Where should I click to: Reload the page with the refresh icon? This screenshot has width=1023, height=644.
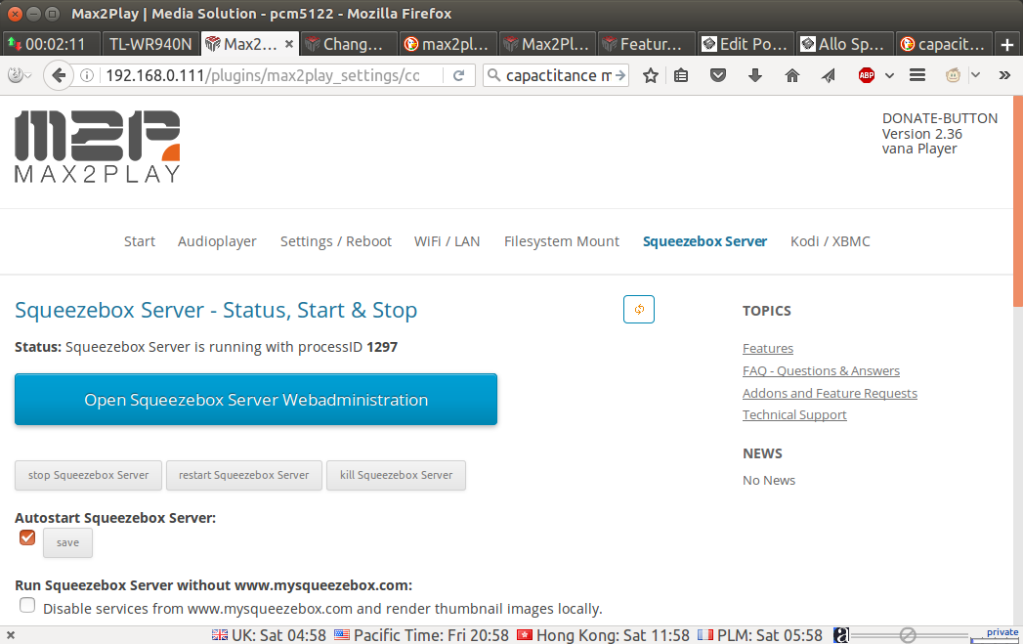[x=458, y=75]
